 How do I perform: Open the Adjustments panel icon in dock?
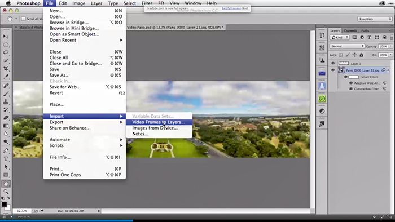click(322, 111)
